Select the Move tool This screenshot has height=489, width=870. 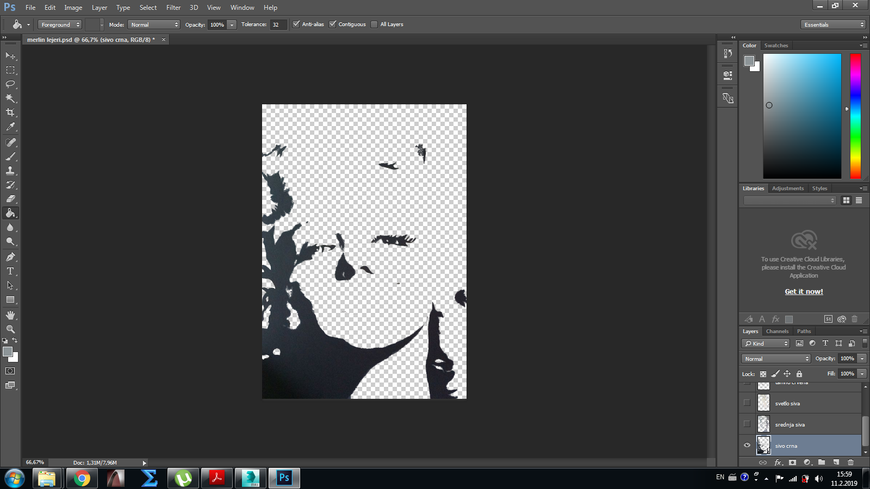click(x=10, y=55)
